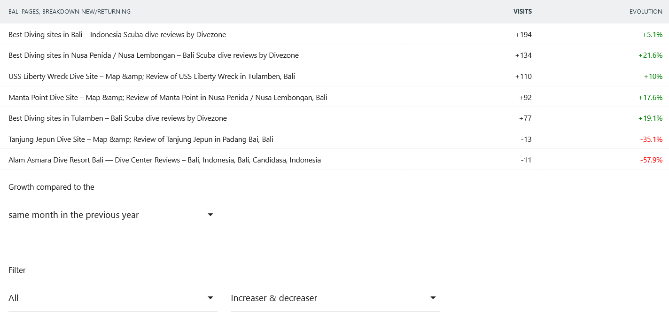Click the +21.6% evolution value

point(650,55)
